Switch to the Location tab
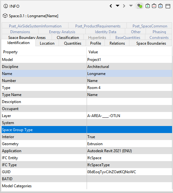The width and height of the screenshot is (173, 193). pyautogui.click(x=47, y=43)
